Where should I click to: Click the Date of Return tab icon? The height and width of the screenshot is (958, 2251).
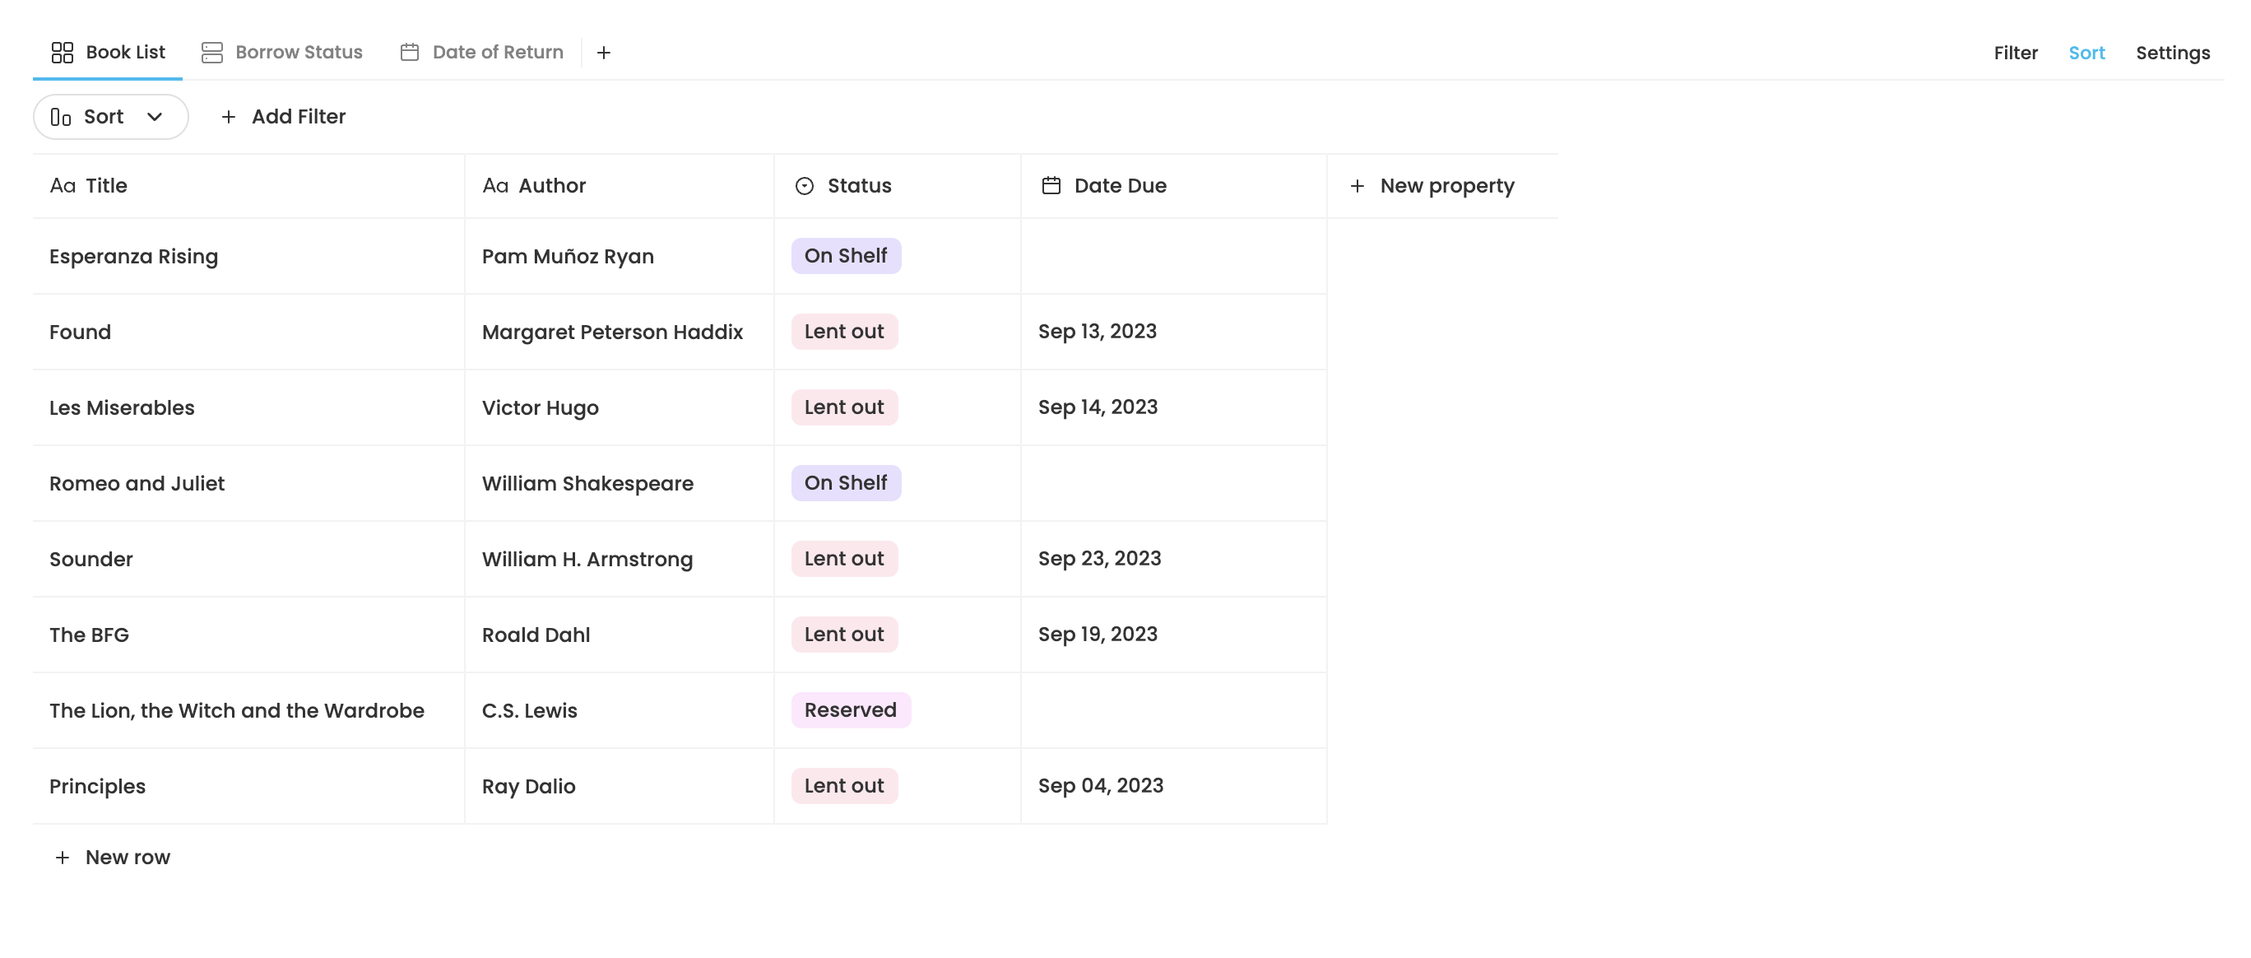coord(409,52)
